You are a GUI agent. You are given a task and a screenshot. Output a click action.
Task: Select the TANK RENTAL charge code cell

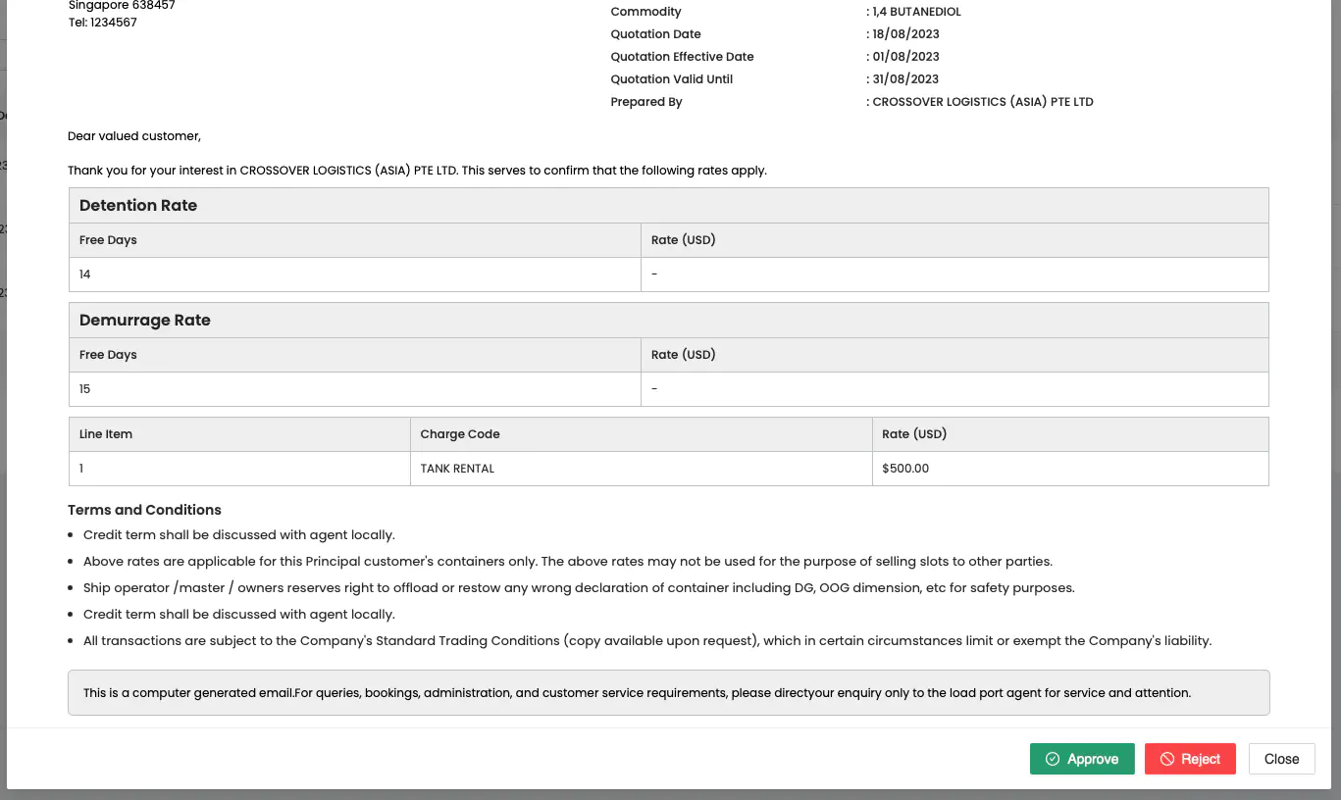coord(457,469)
